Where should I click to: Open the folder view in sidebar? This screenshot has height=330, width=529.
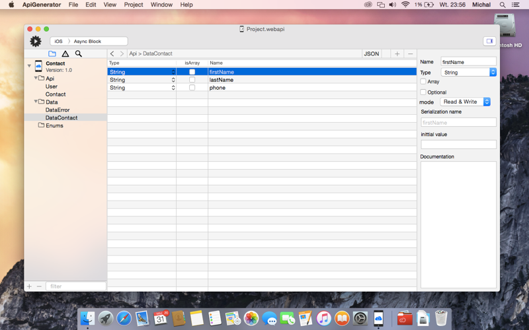[52, 53]
